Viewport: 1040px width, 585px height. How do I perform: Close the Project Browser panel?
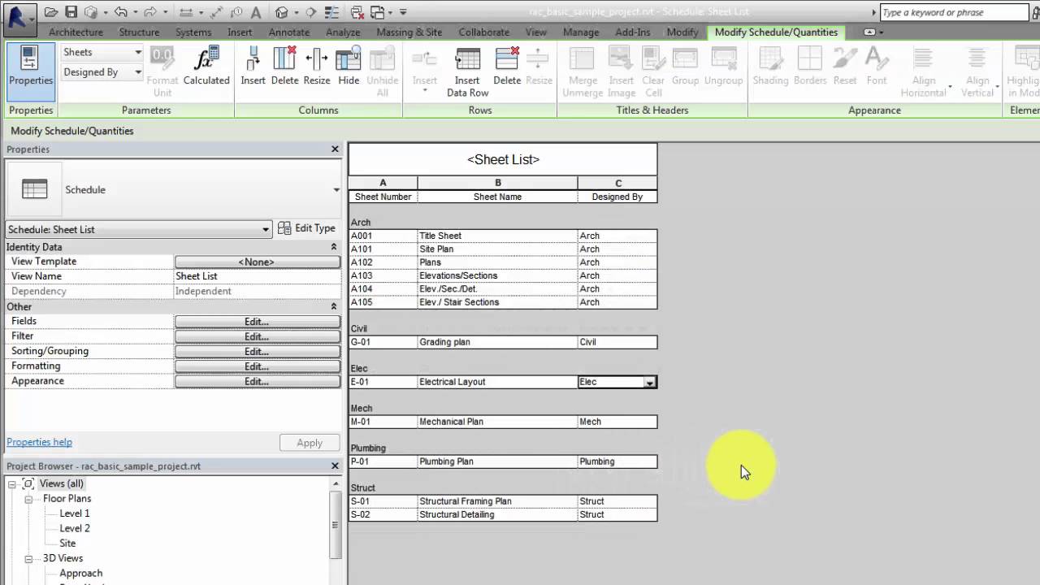(x=335, y=466)
